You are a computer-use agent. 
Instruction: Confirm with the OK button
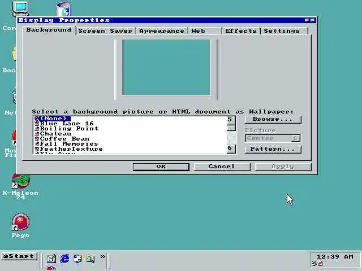[161, 167]
